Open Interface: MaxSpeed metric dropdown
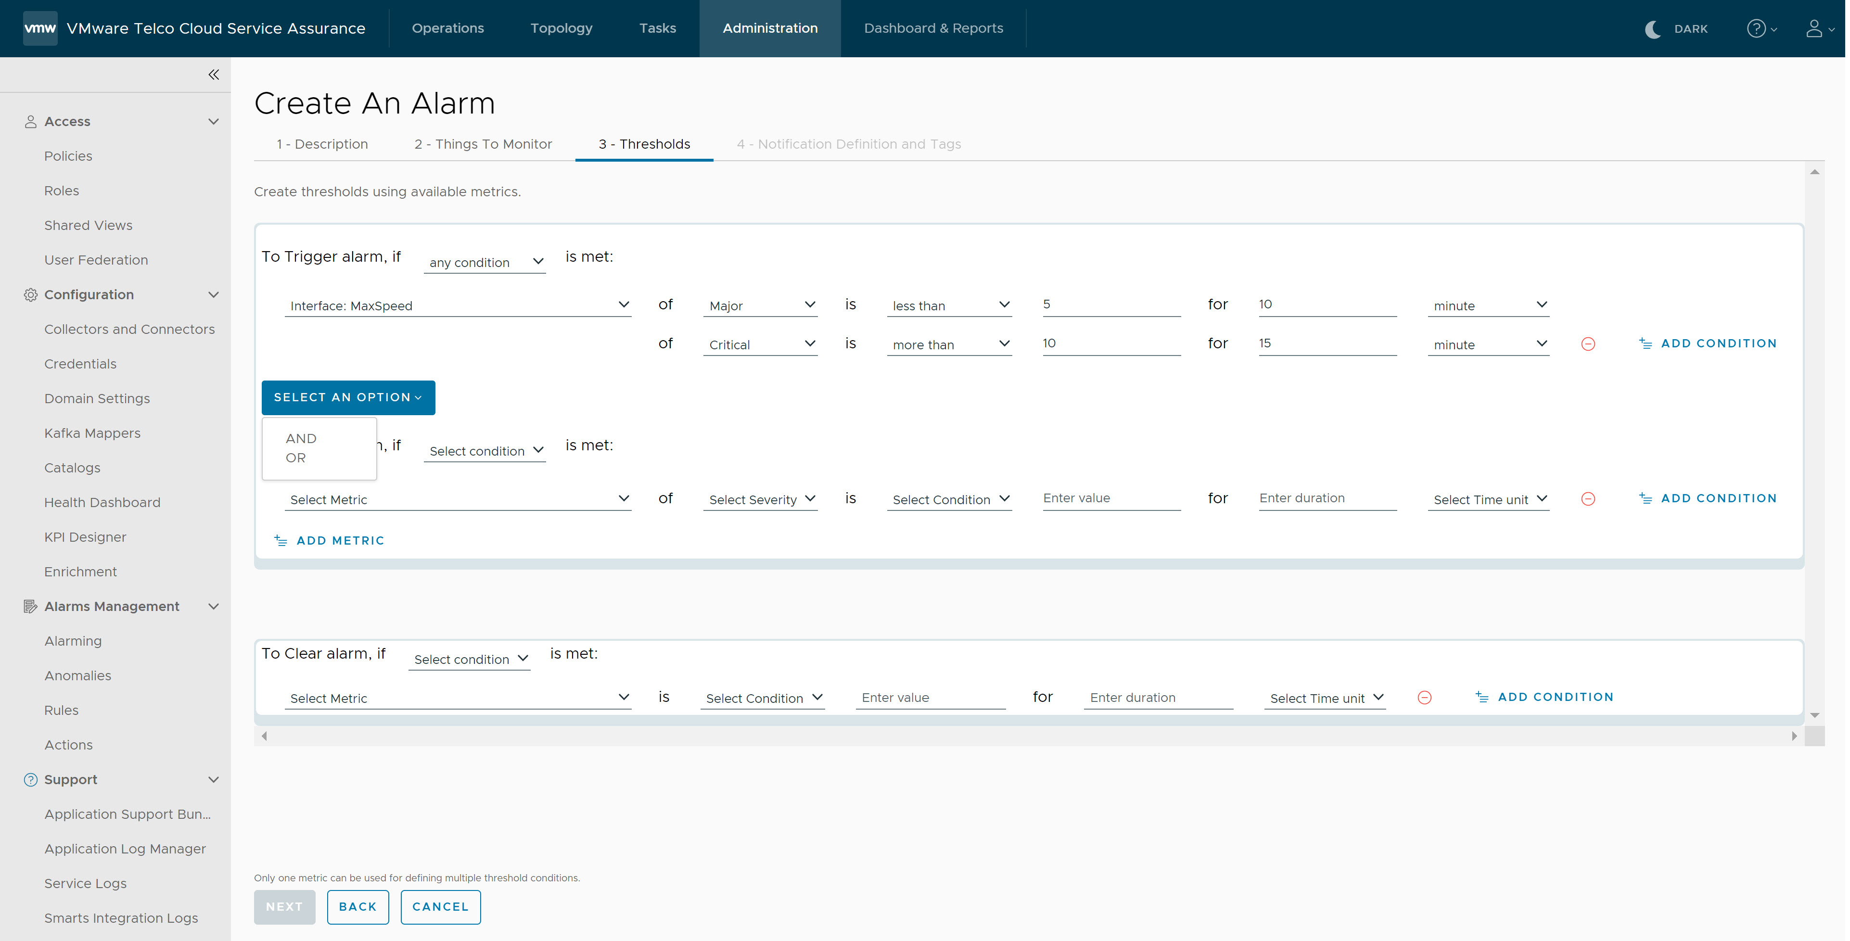Screen dimensions: 1850x941 458,305
